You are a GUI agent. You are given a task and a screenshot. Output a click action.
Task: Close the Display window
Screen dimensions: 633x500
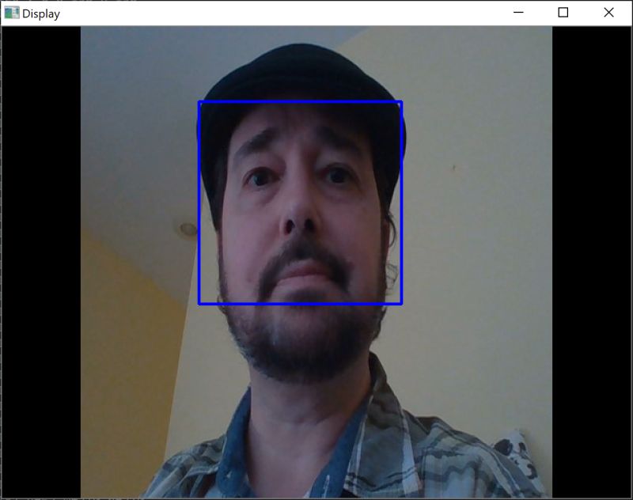tap(608, 13)
